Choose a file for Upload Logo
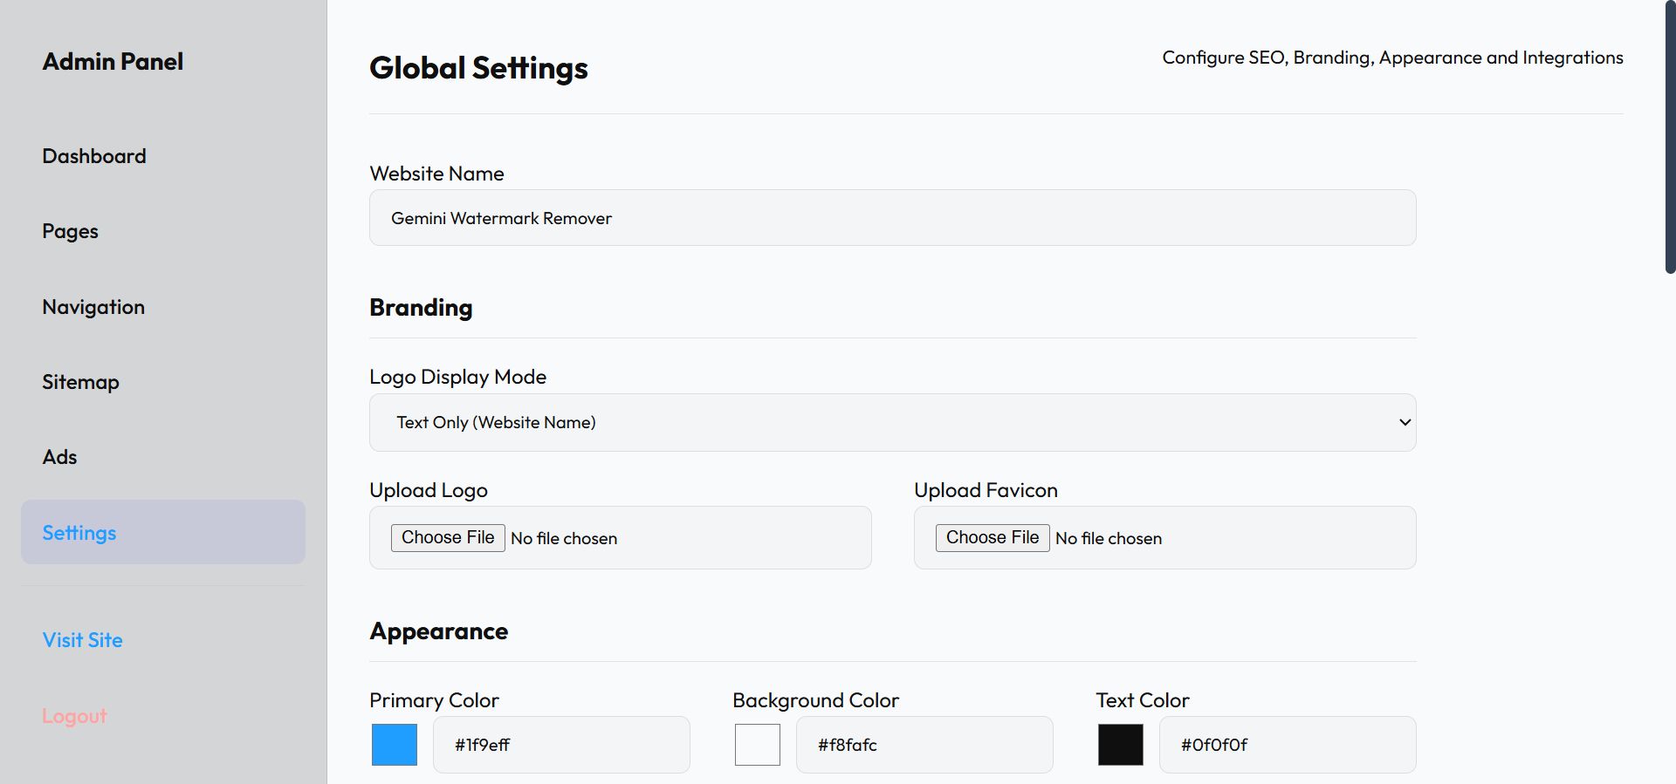Image resolution: width=1676 pixels, height=784 pixels. tap(448, 538)
